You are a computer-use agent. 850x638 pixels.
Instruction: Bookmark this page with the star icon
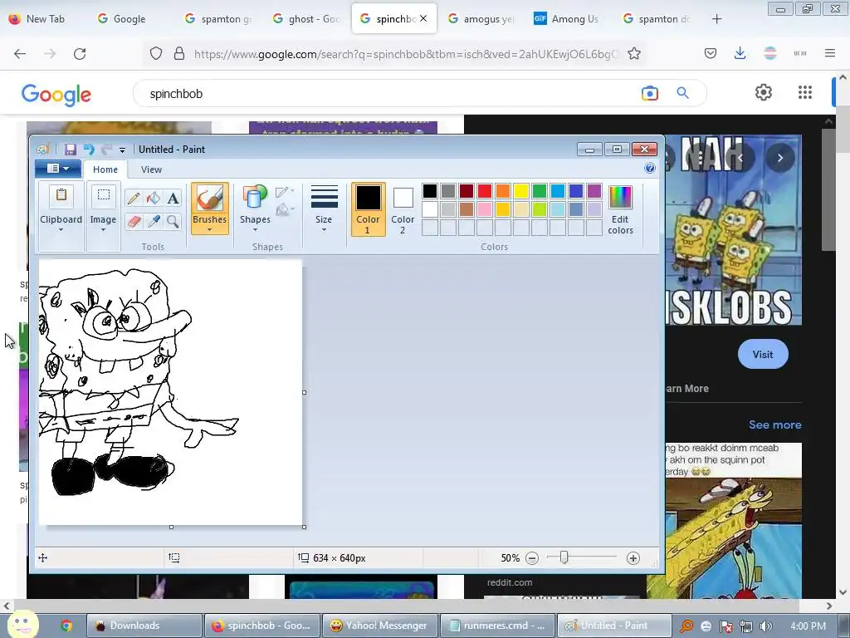[633, 54]
